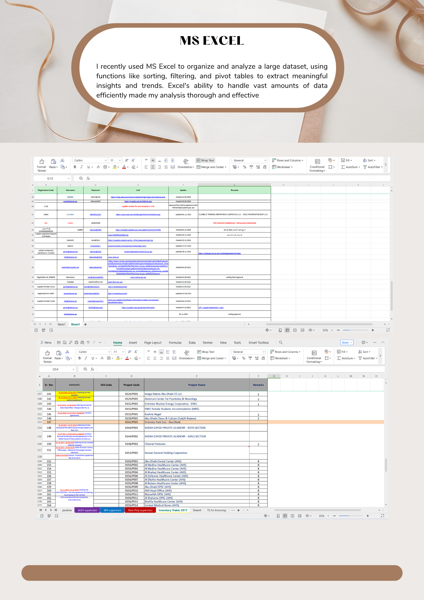Expand the G10 name box dropdown

(x=69, y=178)
